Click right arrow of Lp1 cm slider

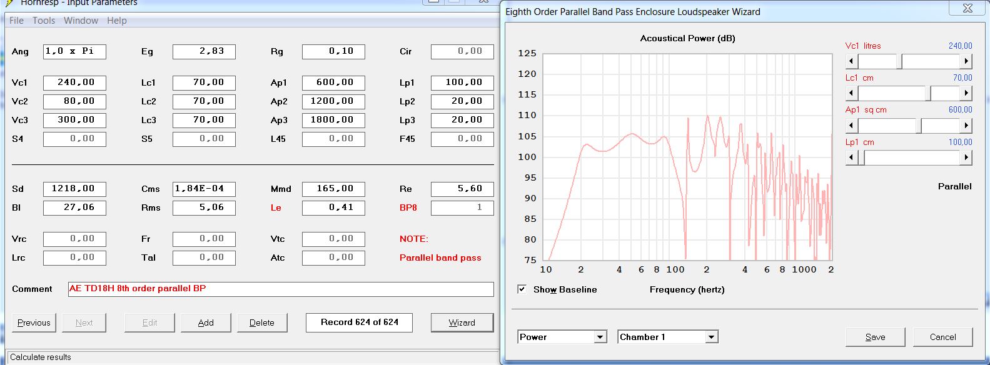click(966, 157)
